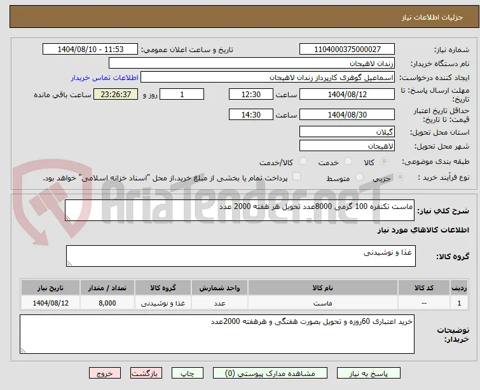Select the 'متوسط' purchase type radio
The image size is (480, 390).
(x=359, y=177)
